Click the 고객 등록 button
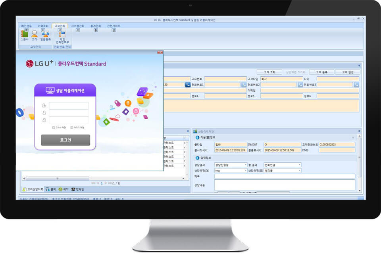381x254 pixels. pos(321,72)
